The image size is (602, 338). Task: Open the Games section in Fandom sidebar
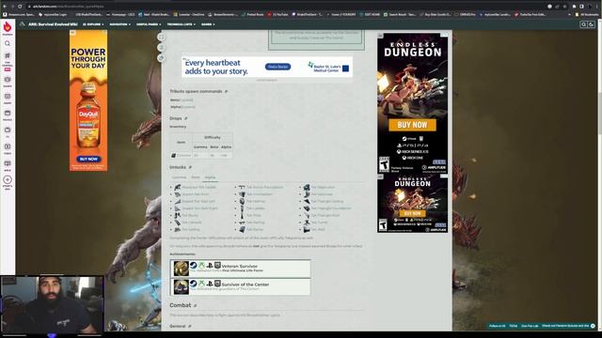(x=8, y=82)
